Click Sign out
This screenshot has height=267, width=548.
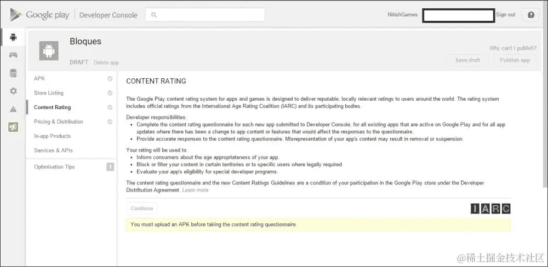(505, 15)
